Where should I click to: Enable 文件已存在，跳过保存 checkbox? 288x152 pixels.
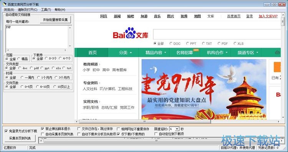79,129
